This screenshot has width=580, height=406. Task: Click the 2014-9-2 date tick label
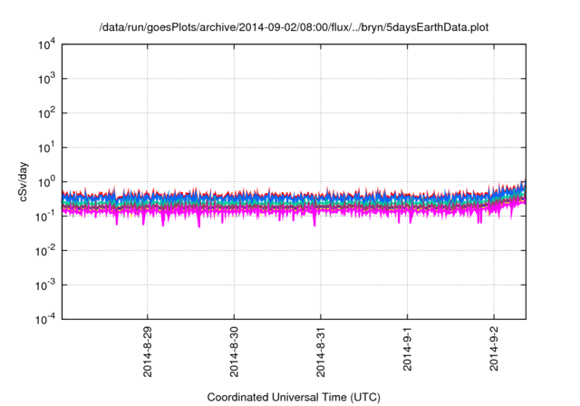tap(494, 349)
